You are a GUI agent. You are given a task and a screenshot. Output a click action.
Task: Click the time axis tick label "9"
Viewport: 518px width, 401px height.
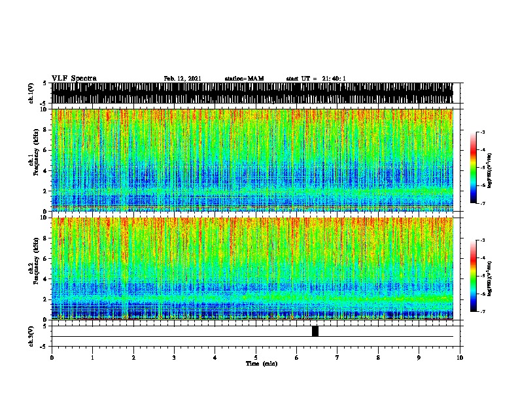pyautogui.click(x=419, y=357)
